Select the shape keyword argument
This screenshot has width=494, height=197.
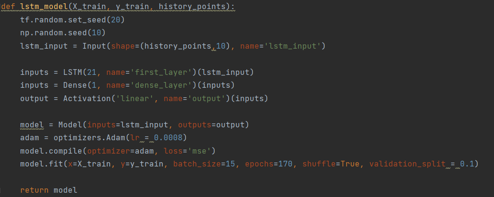pyautogui.click(x=123, y=46)
